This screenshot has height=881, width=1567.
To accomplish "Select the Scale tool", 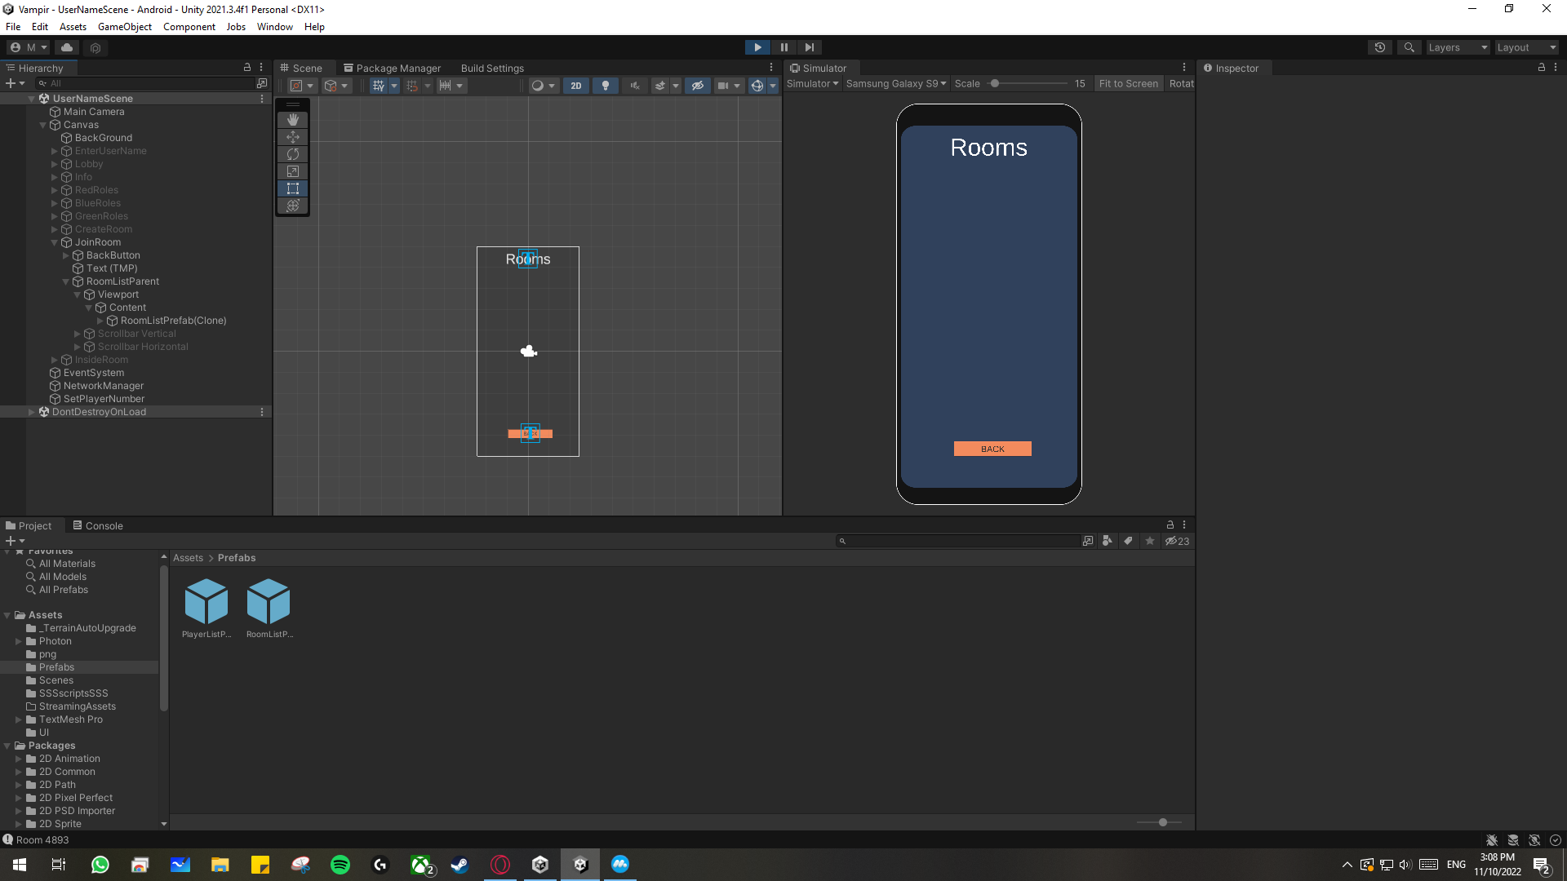I will (292, 171).
